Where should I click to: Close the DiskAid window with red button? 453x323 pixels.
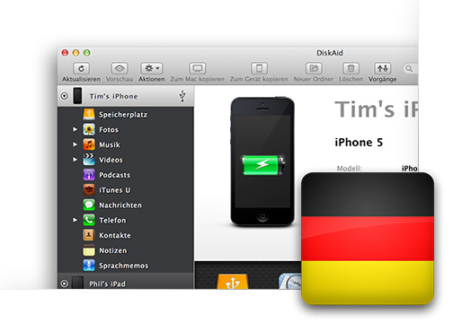(65, 53)
